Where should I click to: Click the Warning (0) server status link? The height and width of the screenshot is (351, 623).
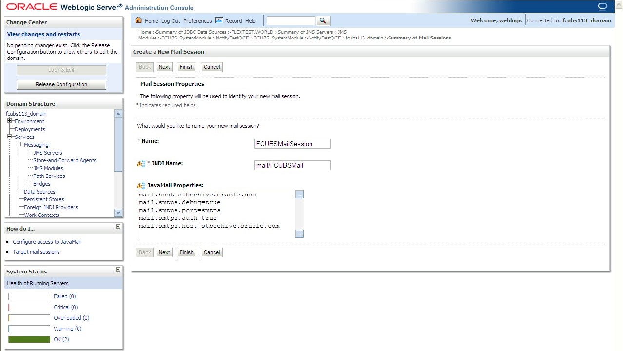click(67, 329)
